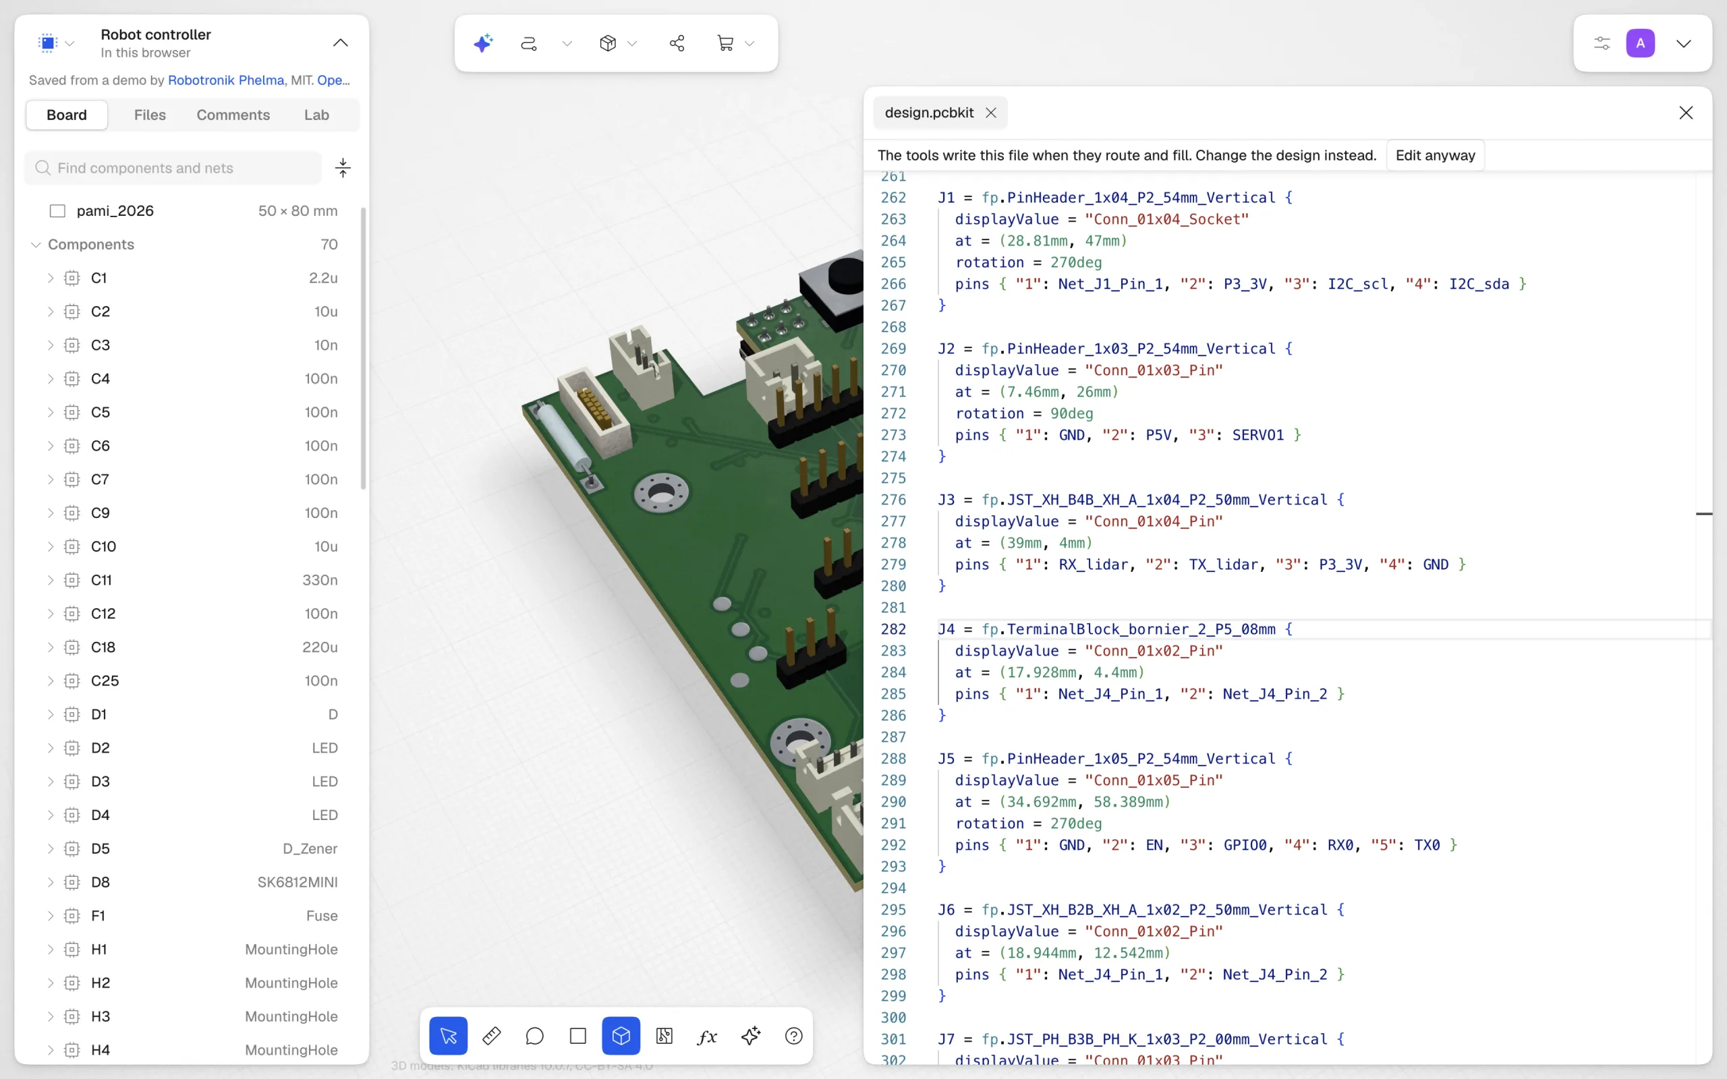Click the route tool icon in top toolbar
Image resolution: width=1727 pixels, height=1079 pixels.
click(x=529, y=44)
